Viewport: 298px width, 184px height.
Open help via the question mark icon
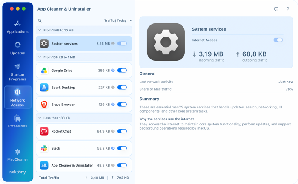click(288, 9)
